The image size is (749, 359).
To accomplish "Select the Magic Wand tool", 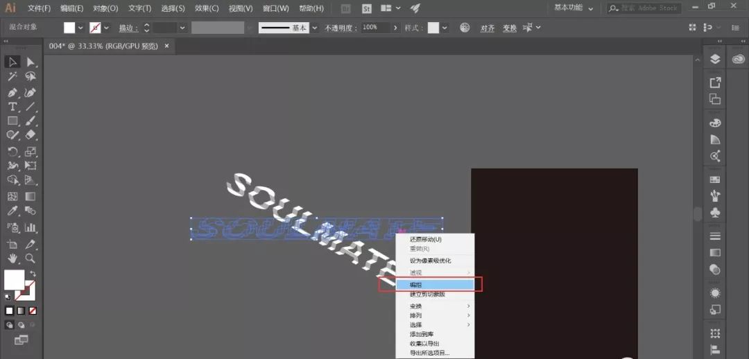I will pos(12,77).
